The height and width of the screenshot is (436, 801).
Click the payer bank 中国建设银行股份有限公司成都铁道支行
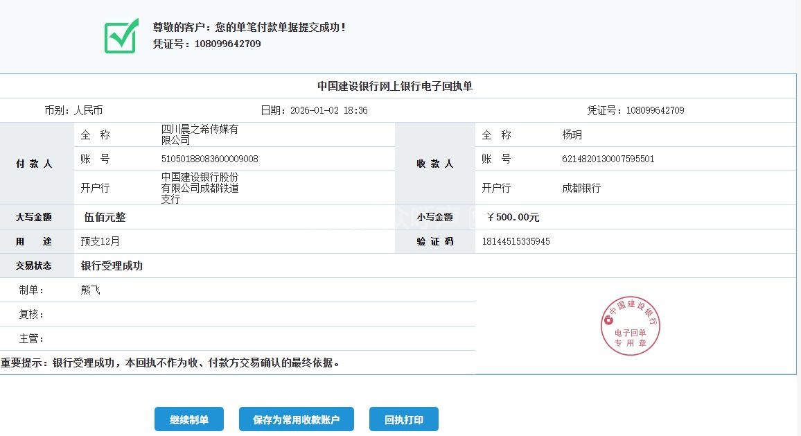coord(200,188)
